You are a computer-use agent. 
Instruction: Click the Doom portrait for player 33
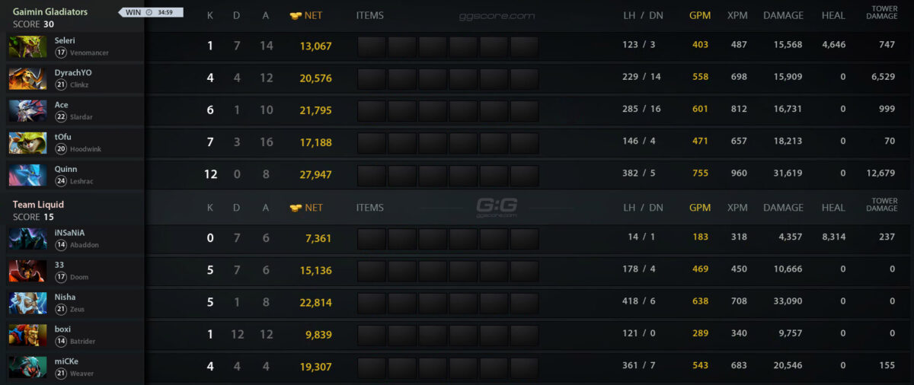coord(27,270)
